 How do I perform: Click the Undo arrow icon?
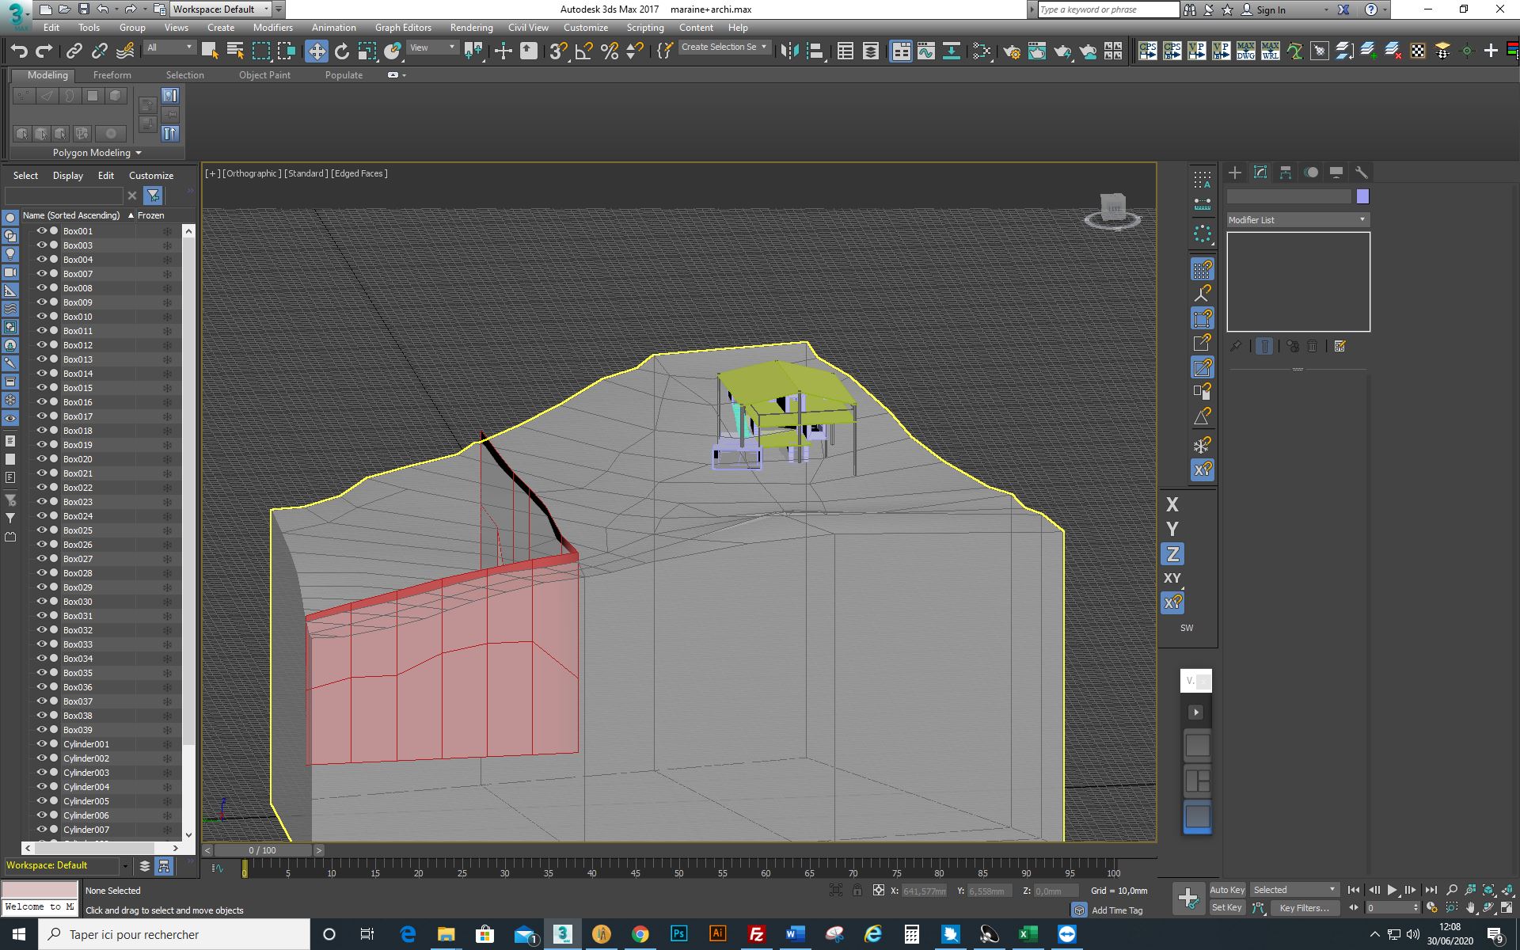19,51
